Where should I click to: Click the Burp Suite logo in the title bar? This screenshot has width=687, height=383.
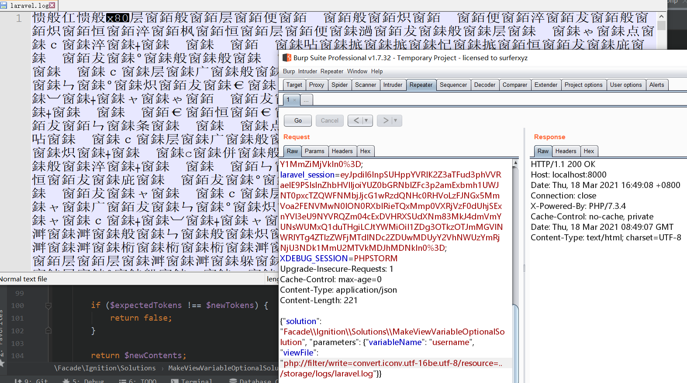287,58
